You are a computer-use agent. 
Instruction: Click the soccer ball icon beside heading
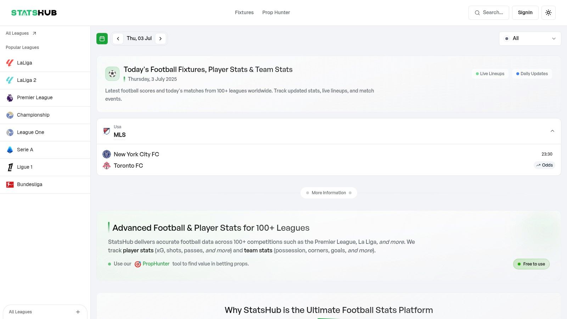click(x=112, y=74)
